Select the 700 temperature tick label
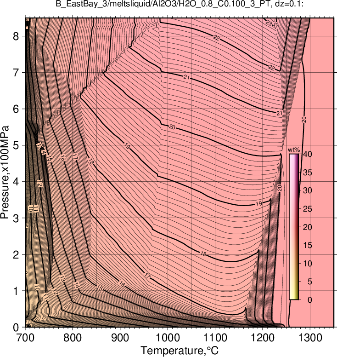Viewport: 337px width, 357px height. [25, 338]
